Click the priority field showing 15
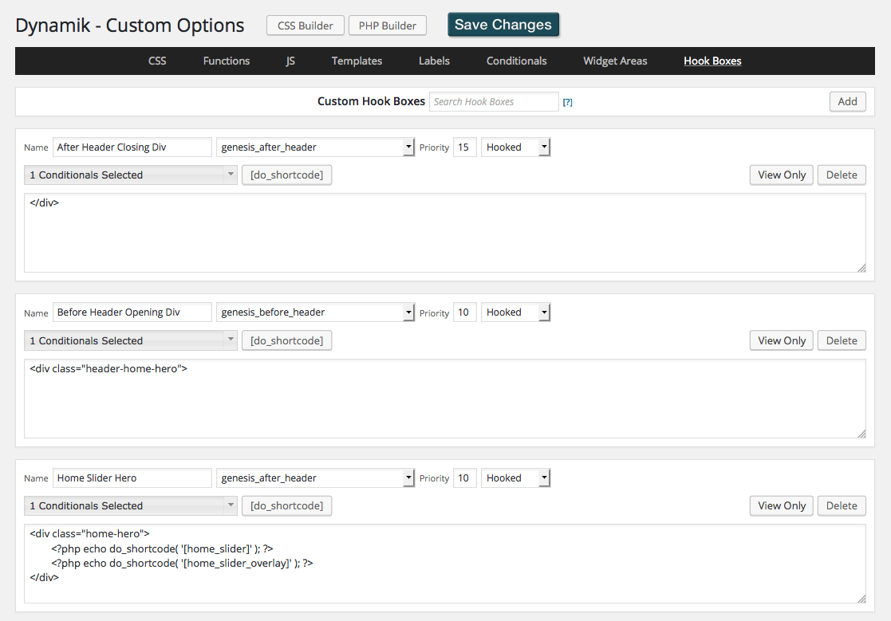This screenshot has height=621, width=891. (x=464, y=147)
